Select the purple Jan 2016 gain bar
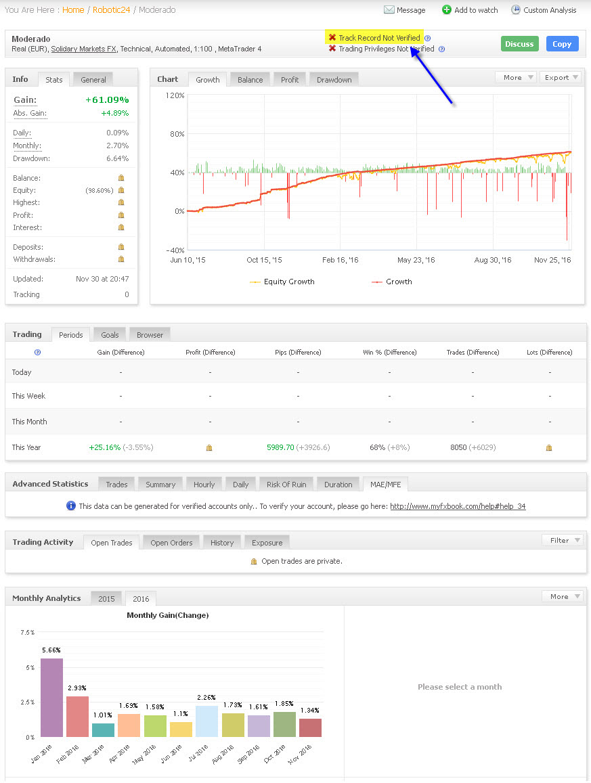The height and width of the screenshot is (783, 591). [x=51, y=697]
